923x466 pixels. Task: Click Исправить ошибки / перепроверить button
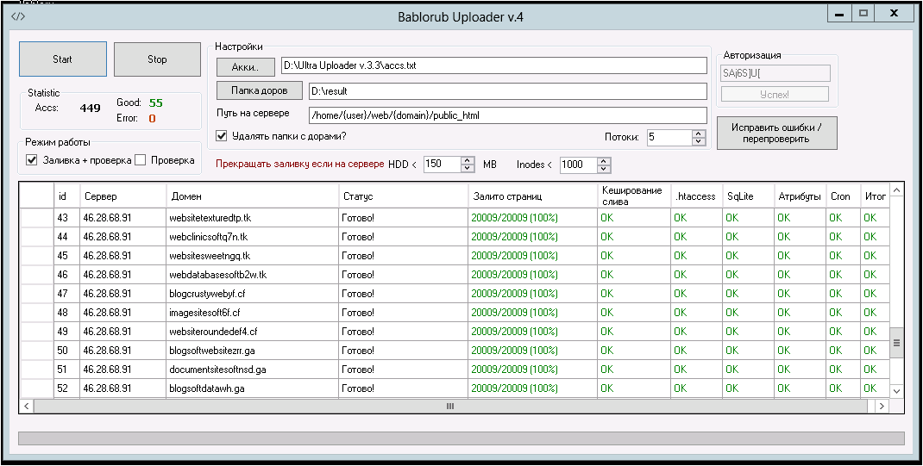tap(776, 134)
